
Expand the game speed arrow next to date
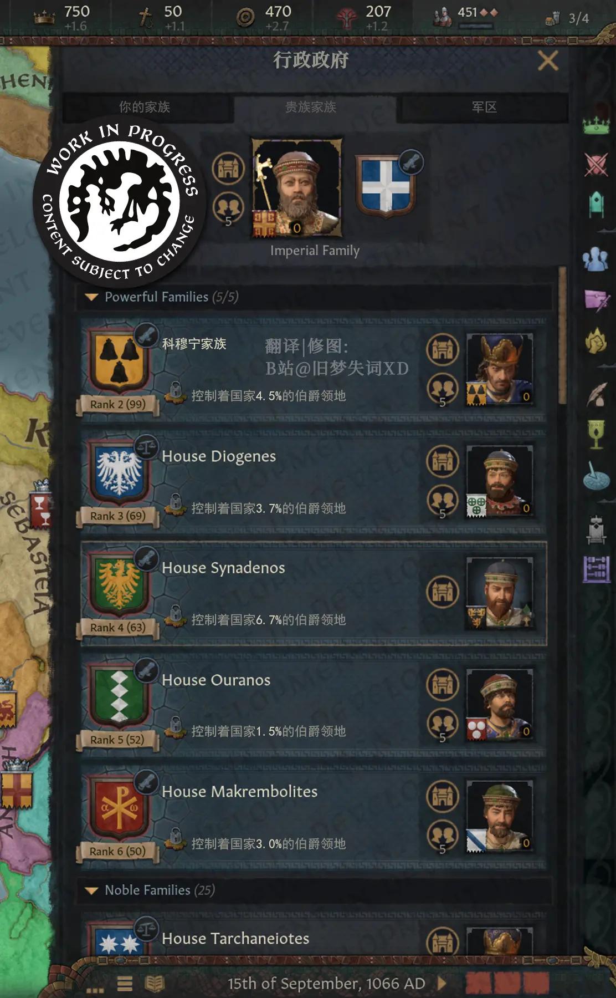pyautogui.click(x=442, y=983)
